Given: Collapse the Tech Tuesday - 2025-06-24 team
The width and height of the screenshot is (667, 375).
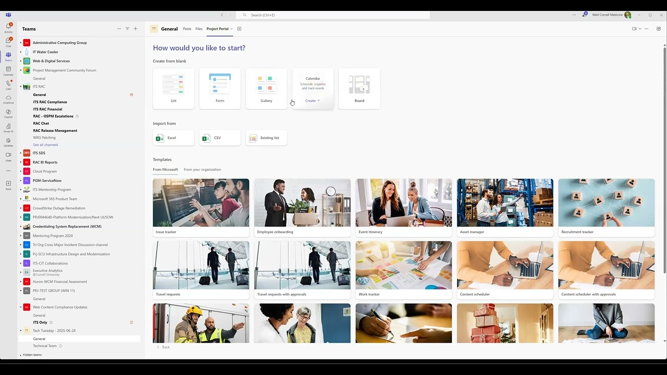Looking at the screenshot, I should (21, 331).
